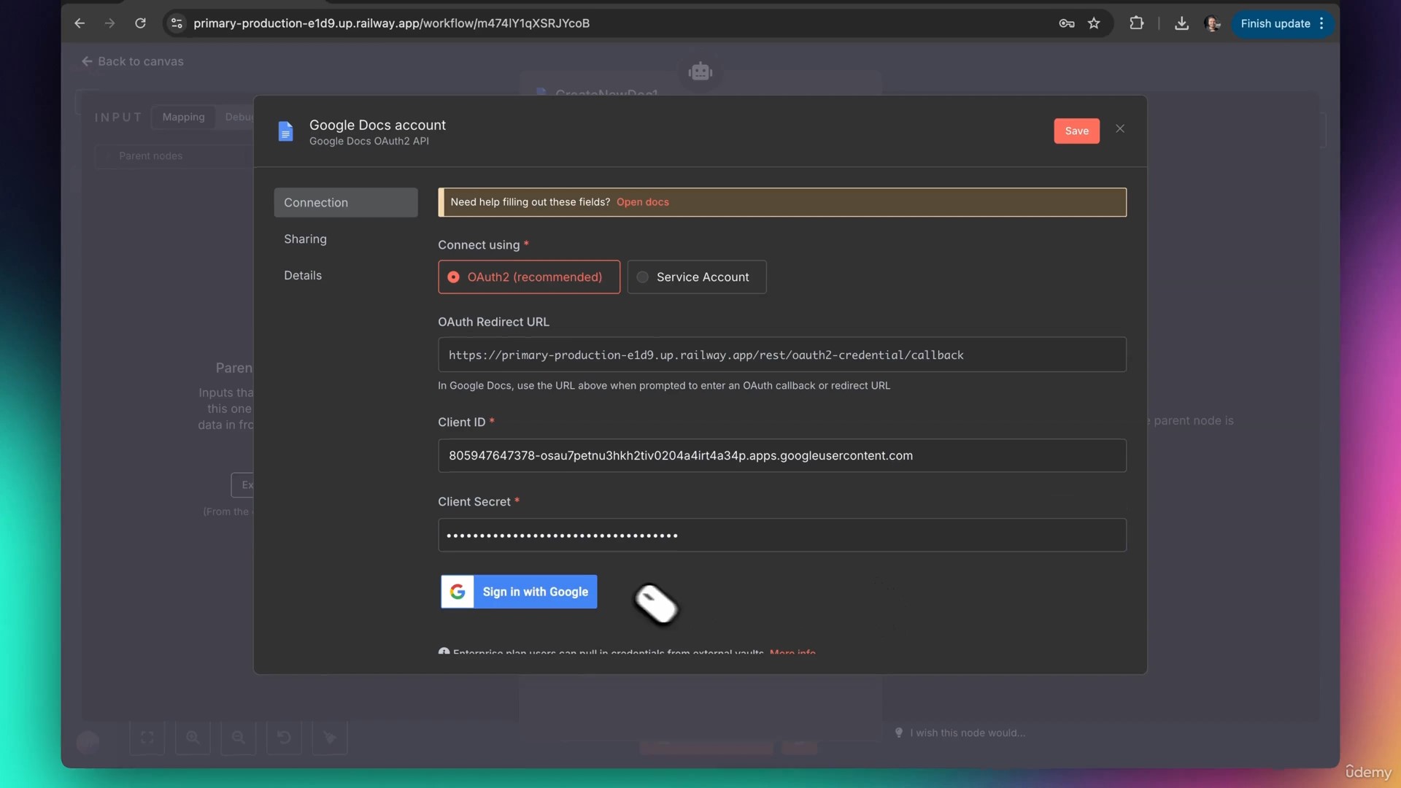Click the browser forward arrow
The image size is (1401, 788).
tap(109, 23)
